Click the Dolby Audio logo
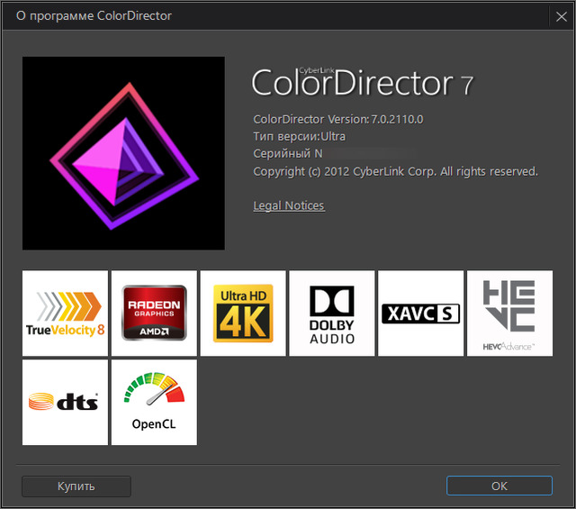576x509 pixels. coord(332,313)
